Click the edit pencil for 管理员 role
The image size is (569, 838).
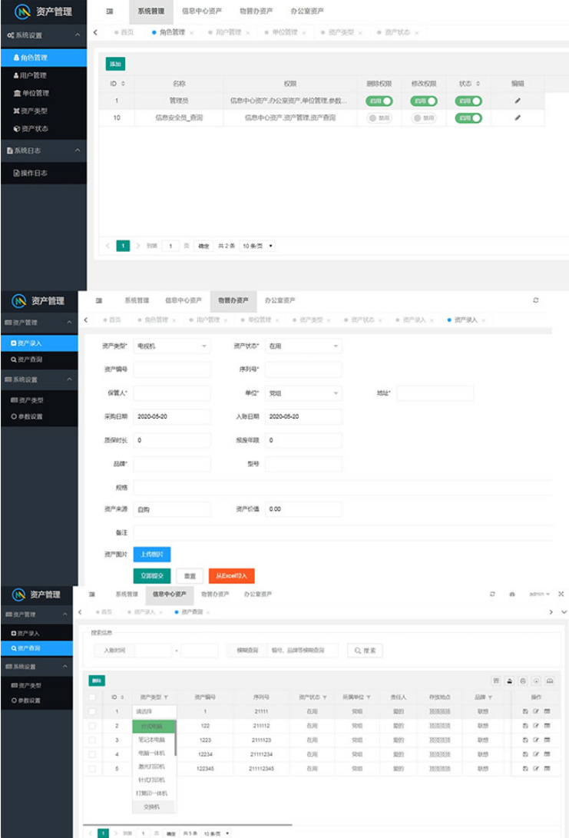click(x=518, y=101)
